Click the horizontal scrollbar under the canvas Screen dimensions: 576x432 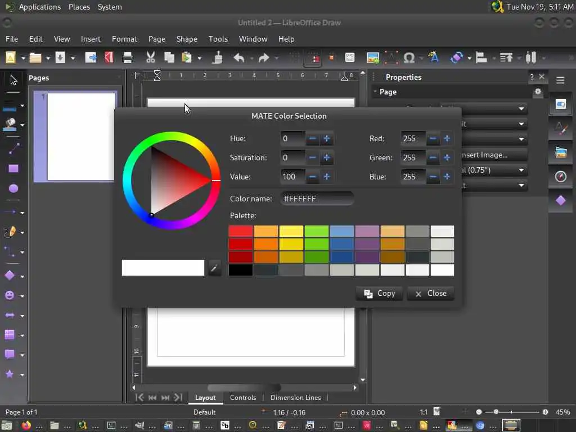pos(244,388)
